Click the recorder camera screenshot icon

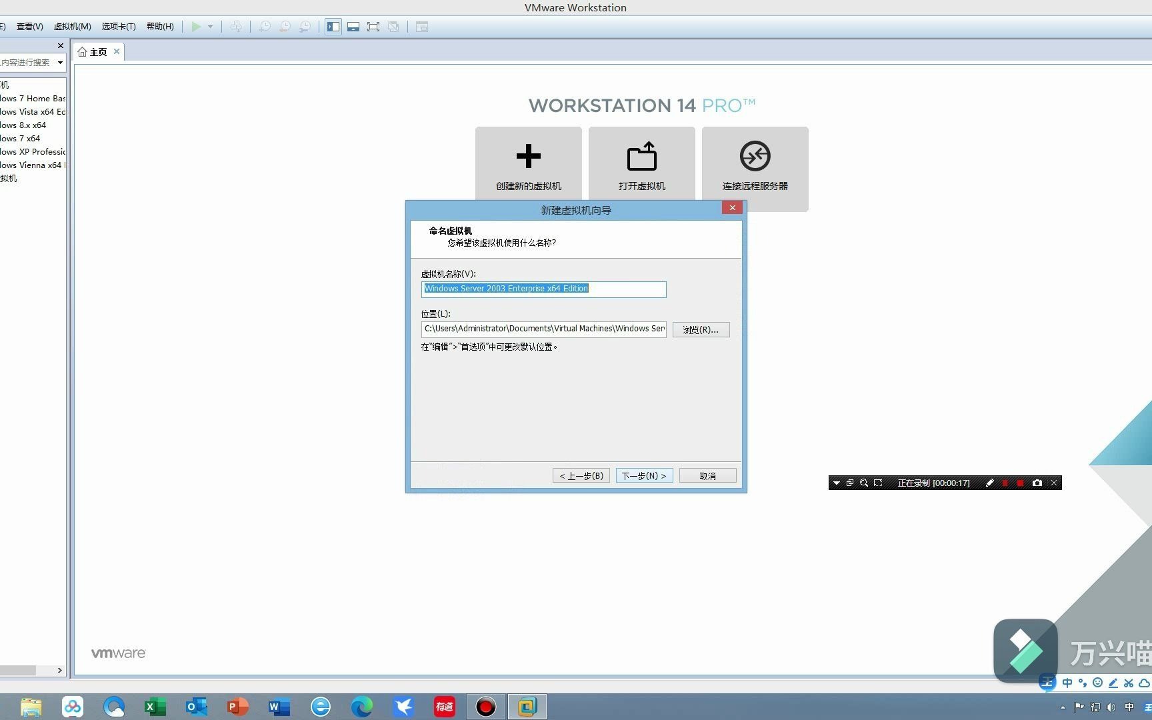tap(1037, 483)
